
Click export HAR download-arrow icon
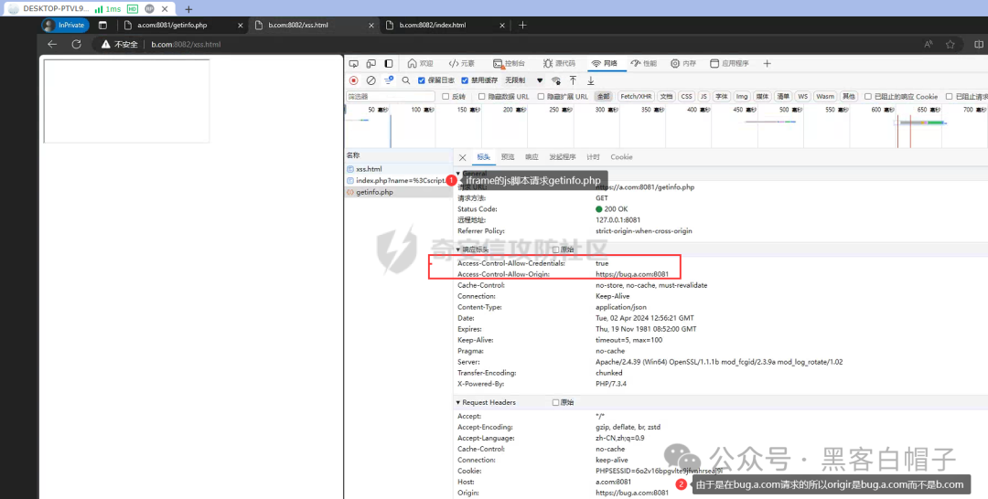pos(591,80)
